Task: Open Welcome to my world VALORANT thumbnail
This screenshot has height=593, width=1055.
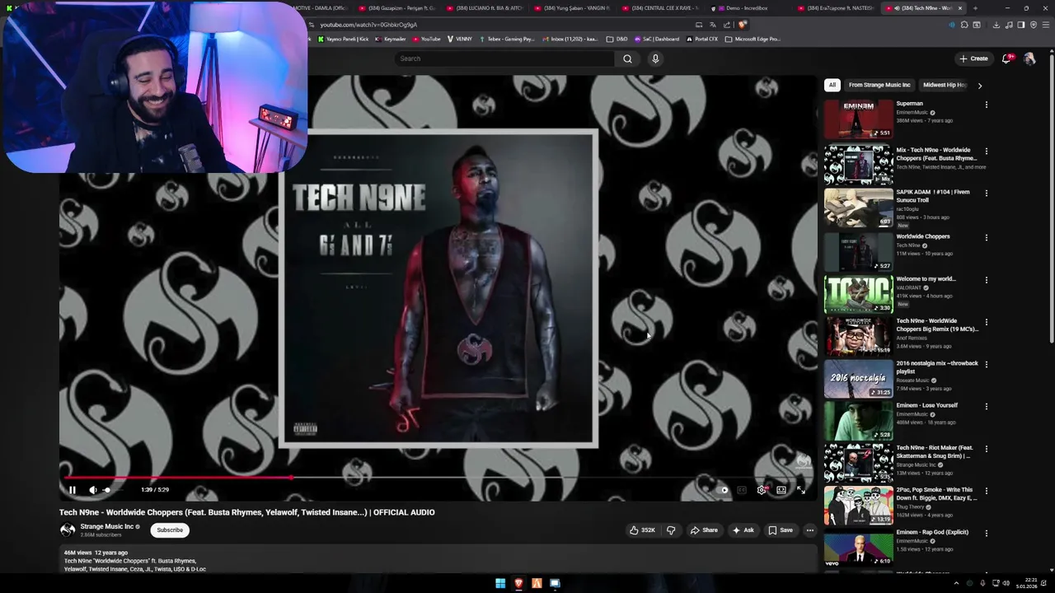Action: [x=858, y=292]
